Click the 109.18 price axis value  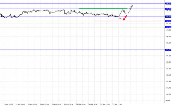[168, 11]
